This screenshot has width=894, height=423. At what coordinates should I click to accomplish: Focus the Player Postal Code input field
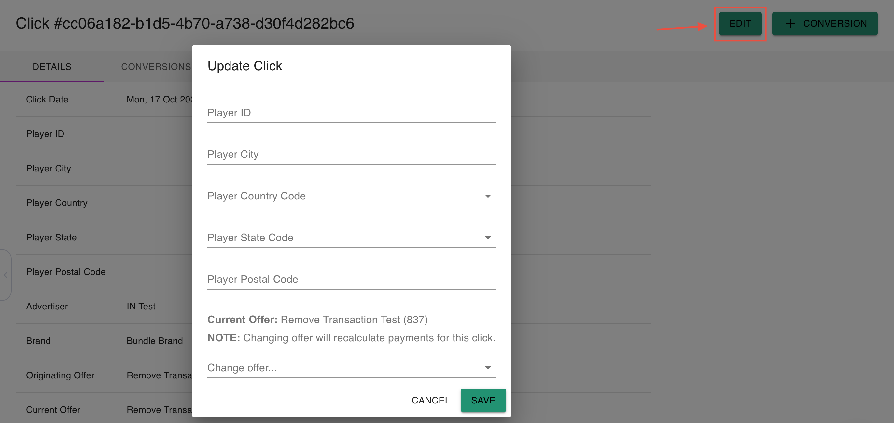pos(351,280)
